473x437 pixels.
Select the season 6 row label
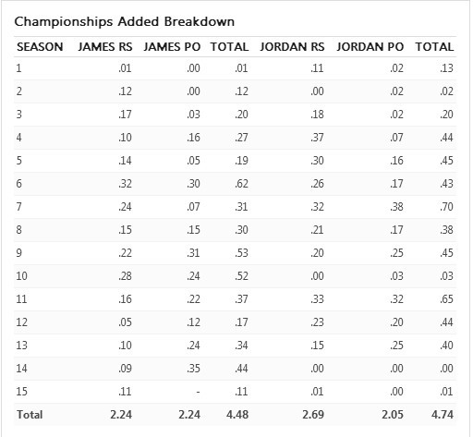[x=19, y=184]
